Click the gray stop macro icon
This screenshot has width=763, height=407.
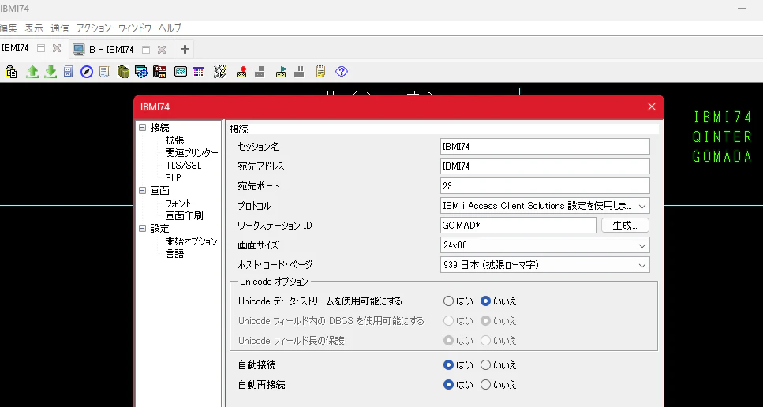pyautogui.click(x=260, y=72)
